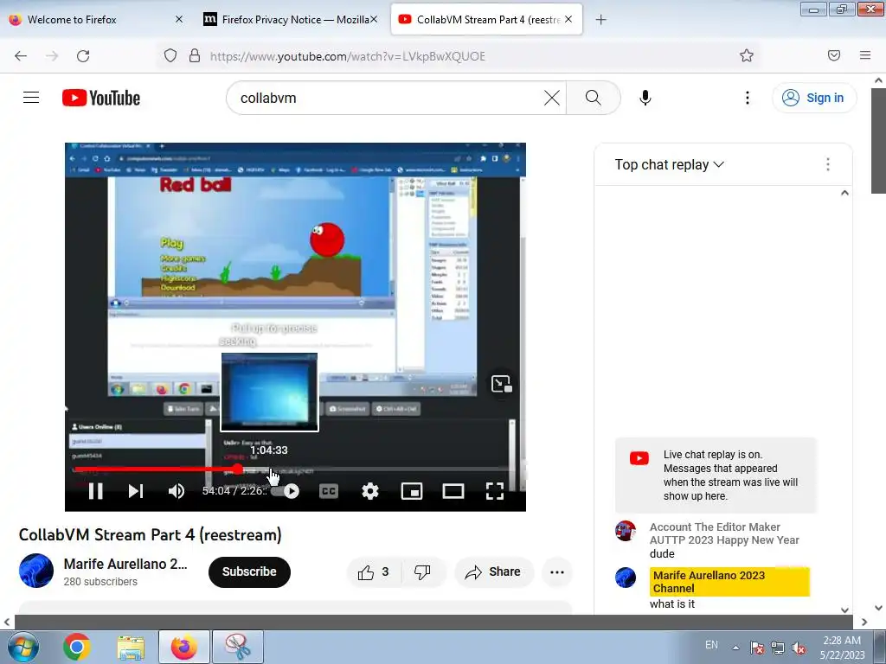Open the YouTube guide hamburger menu
The width and height of the screenshot is (886, 664).
31,98
